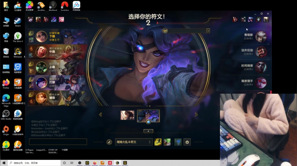
Task: Click the Flash spell icon in 打野 row
Action: click(31, 80)
